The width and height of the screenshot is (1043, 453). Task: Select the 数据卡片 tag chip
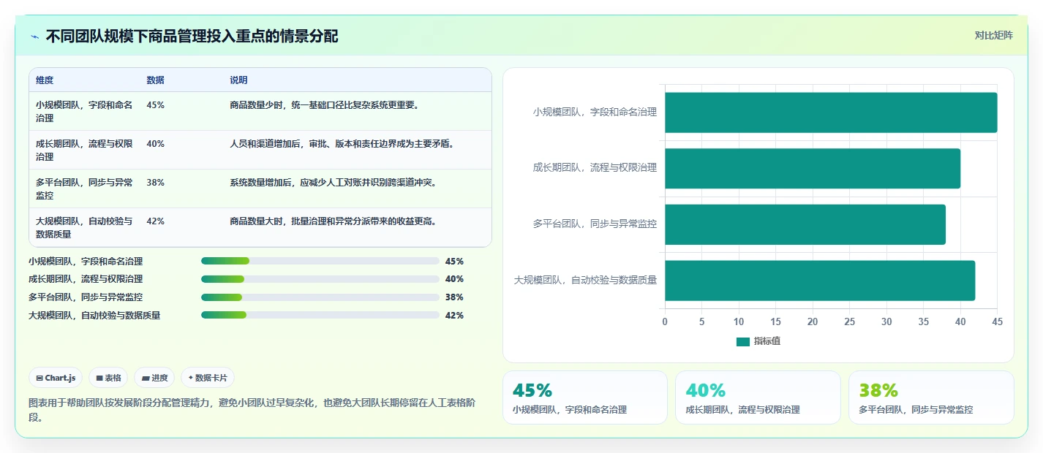pos(208,378)
